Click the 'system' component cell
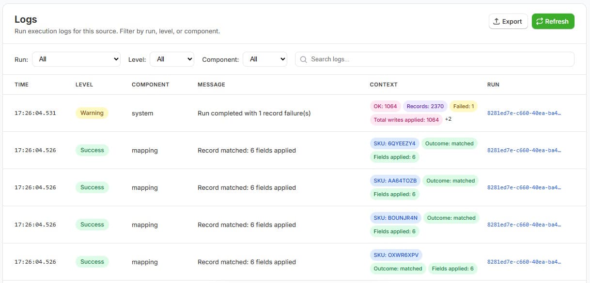 coord(142,113)
